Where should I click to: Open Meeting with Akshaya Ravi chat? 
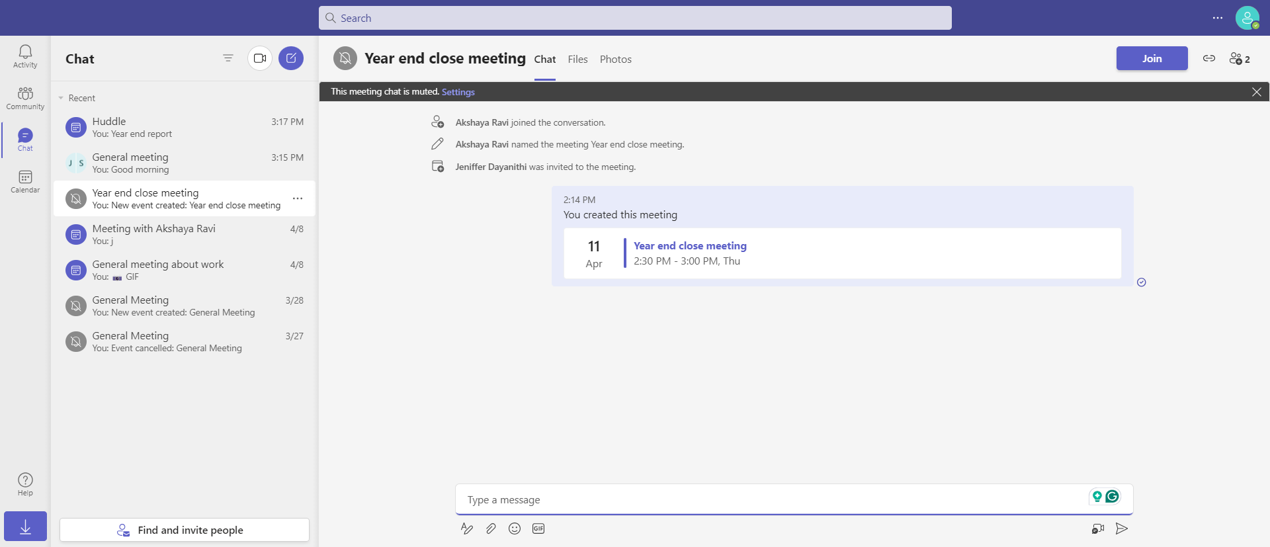[x=185, y=234]
